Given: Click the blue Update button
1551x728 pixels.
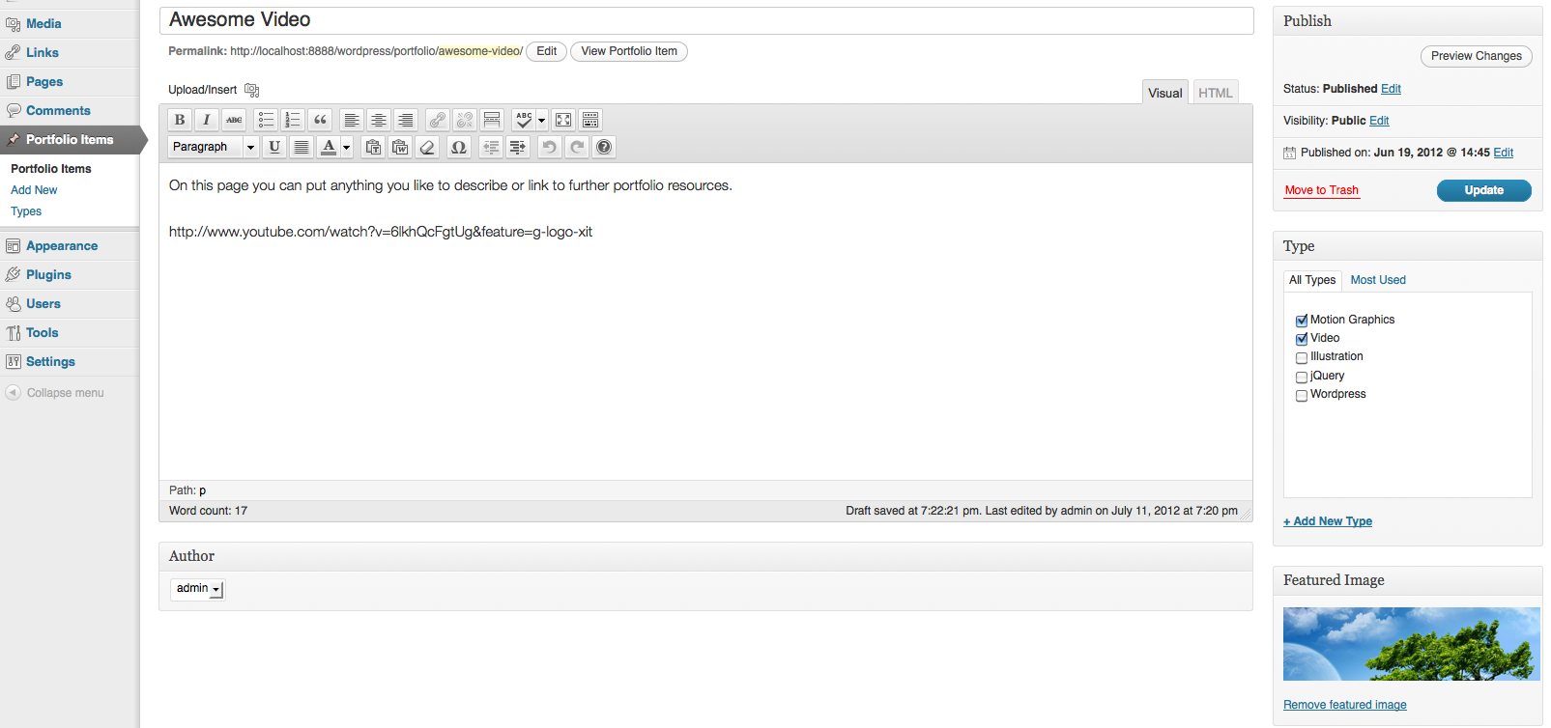Looking at the screenshot, I should [x=1484, y=190].
